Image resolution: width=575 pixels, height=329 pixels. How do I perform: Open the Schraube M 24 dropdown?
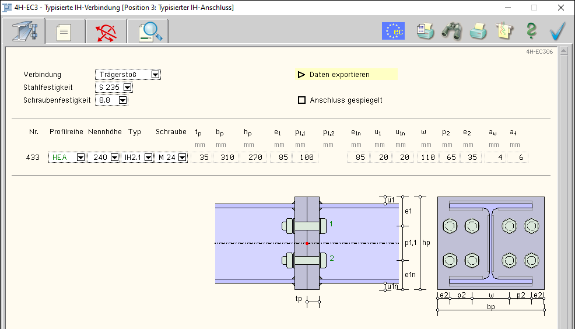[x=183, y=157]
